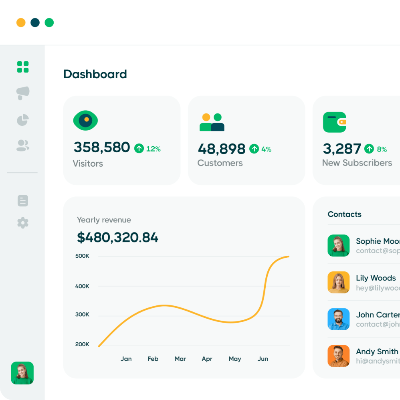Open the megaphone campaigns icon in sidebar
Viewport: 400px width, 400px height.
tap(23, 93)
